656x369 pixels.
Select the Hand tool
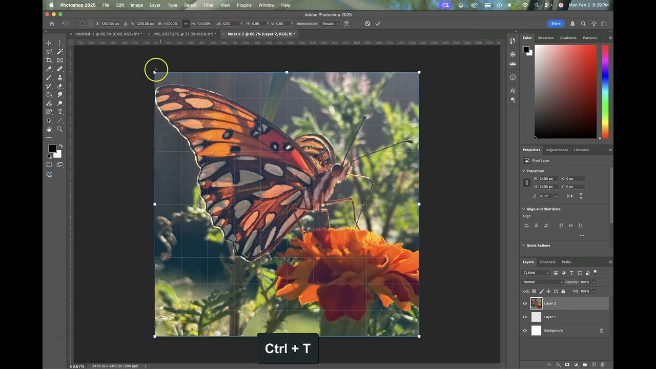click(49, 129)
